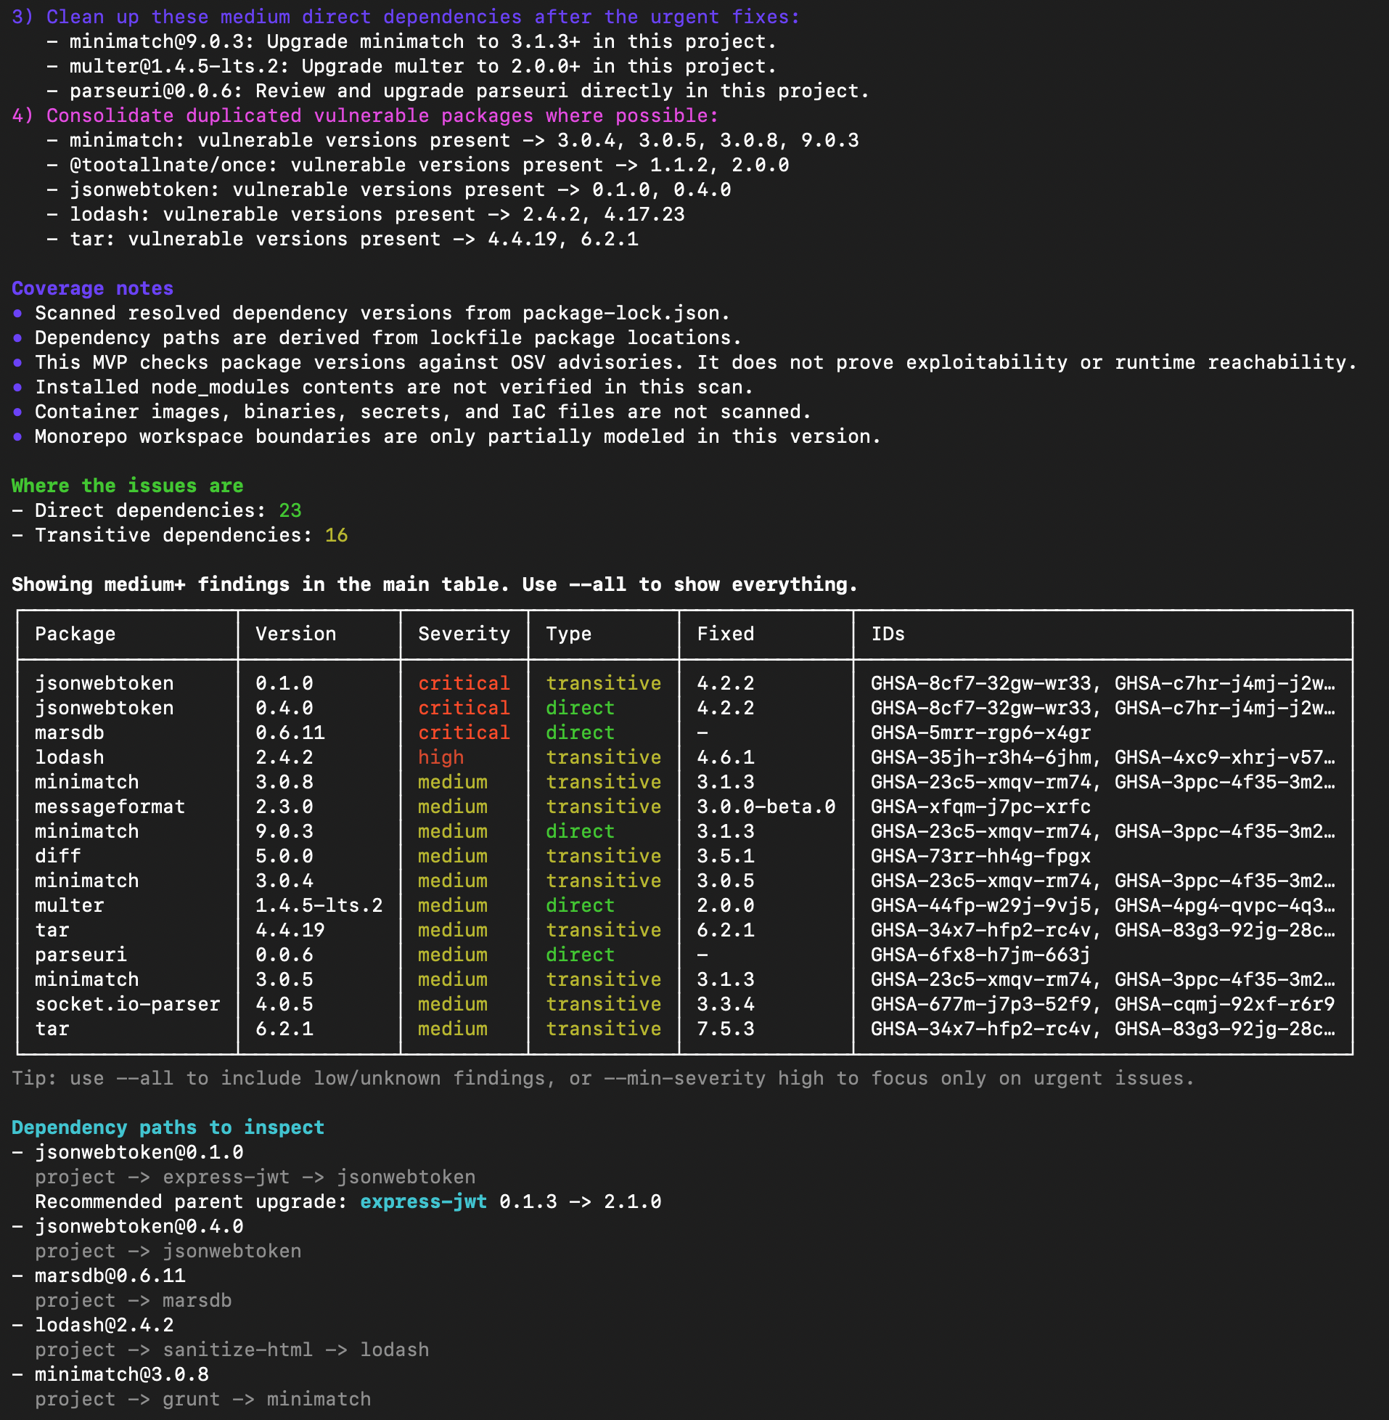Click the GHSA-8cf7-32gw-wr33 identifier for jsonwebtoken
This screenshot has width=1389, height=1420.
(973, 683)
